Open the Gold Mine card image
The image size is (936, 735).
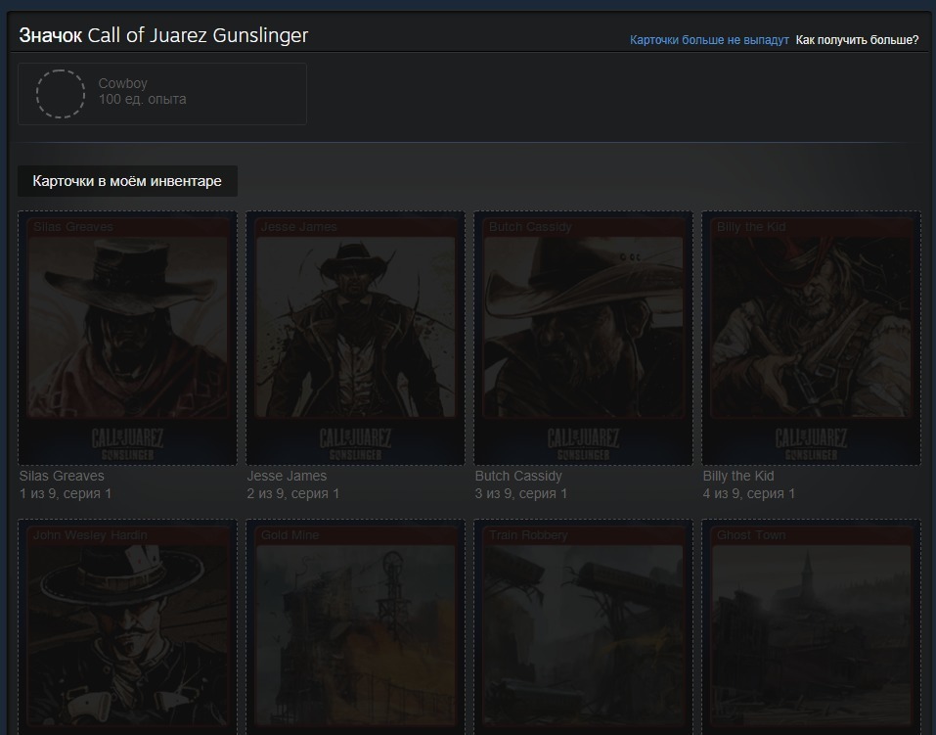[355, 626]
